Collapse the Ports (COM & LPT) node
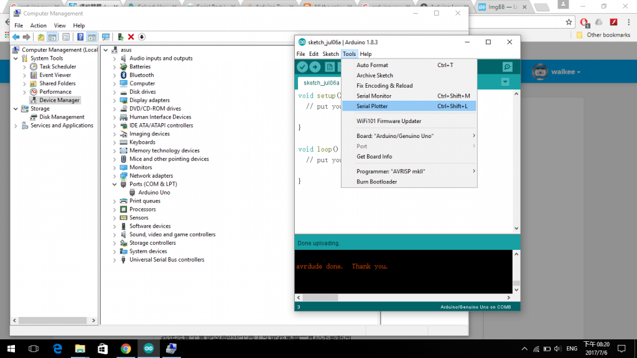Viewport: 637px width, 358px height. point(114,184)
